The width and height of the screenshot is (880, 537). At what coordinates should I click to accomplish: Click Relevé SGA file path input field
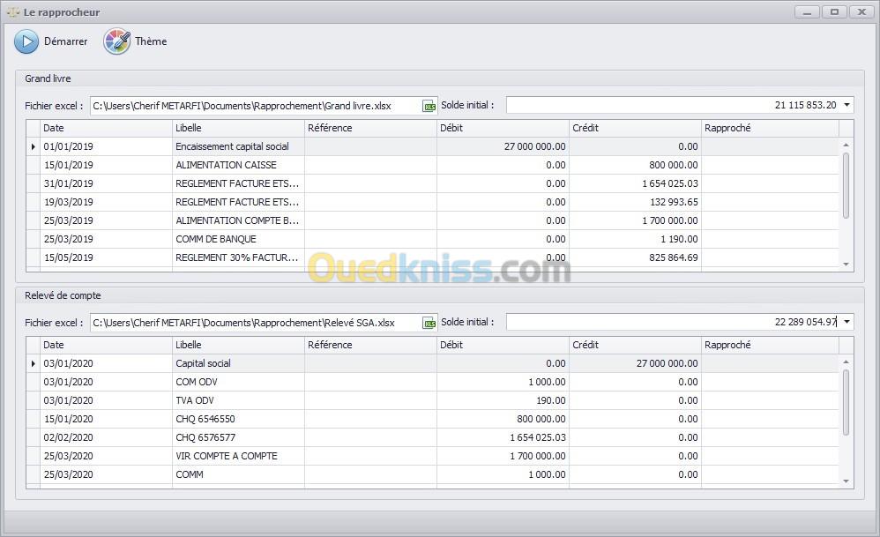tap(254, 323)
